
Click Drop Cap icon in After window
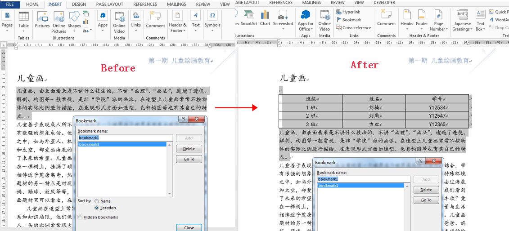point(491,28)
